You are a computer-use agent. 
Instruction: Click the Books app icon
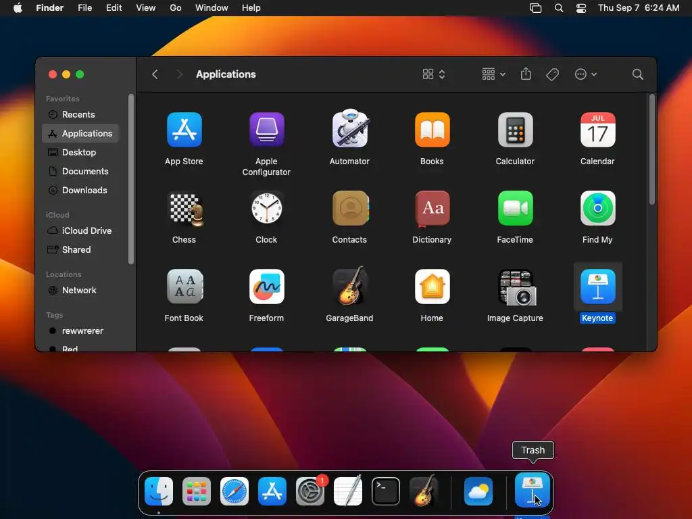(x=432, y=130)
